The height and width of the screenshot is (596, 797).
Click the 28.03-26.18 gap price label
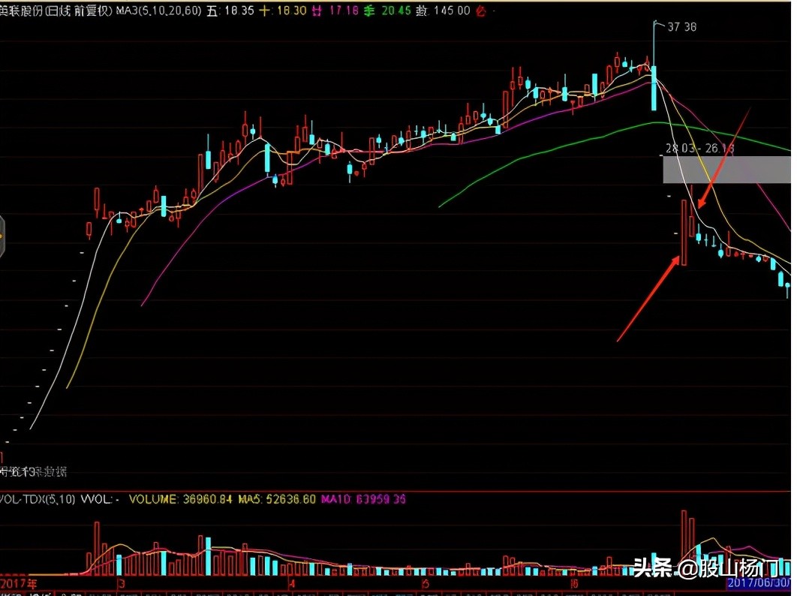click(700, 149)
